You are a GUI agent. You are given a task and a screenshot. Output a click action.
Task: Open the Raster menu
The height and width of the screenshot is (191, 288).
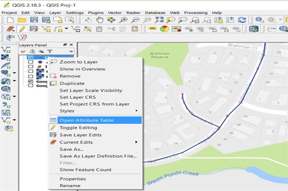pyautogui.click(x=133, y=12)
